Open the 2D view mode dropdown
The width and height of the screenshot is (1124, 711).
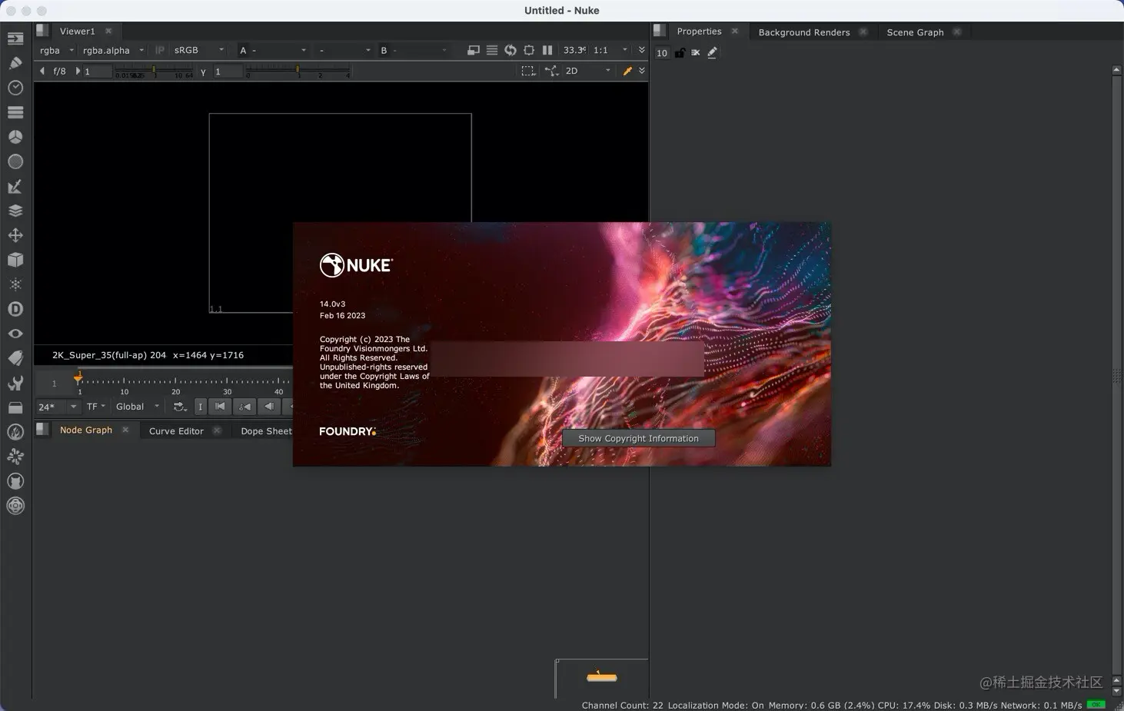tap(588, 71)
